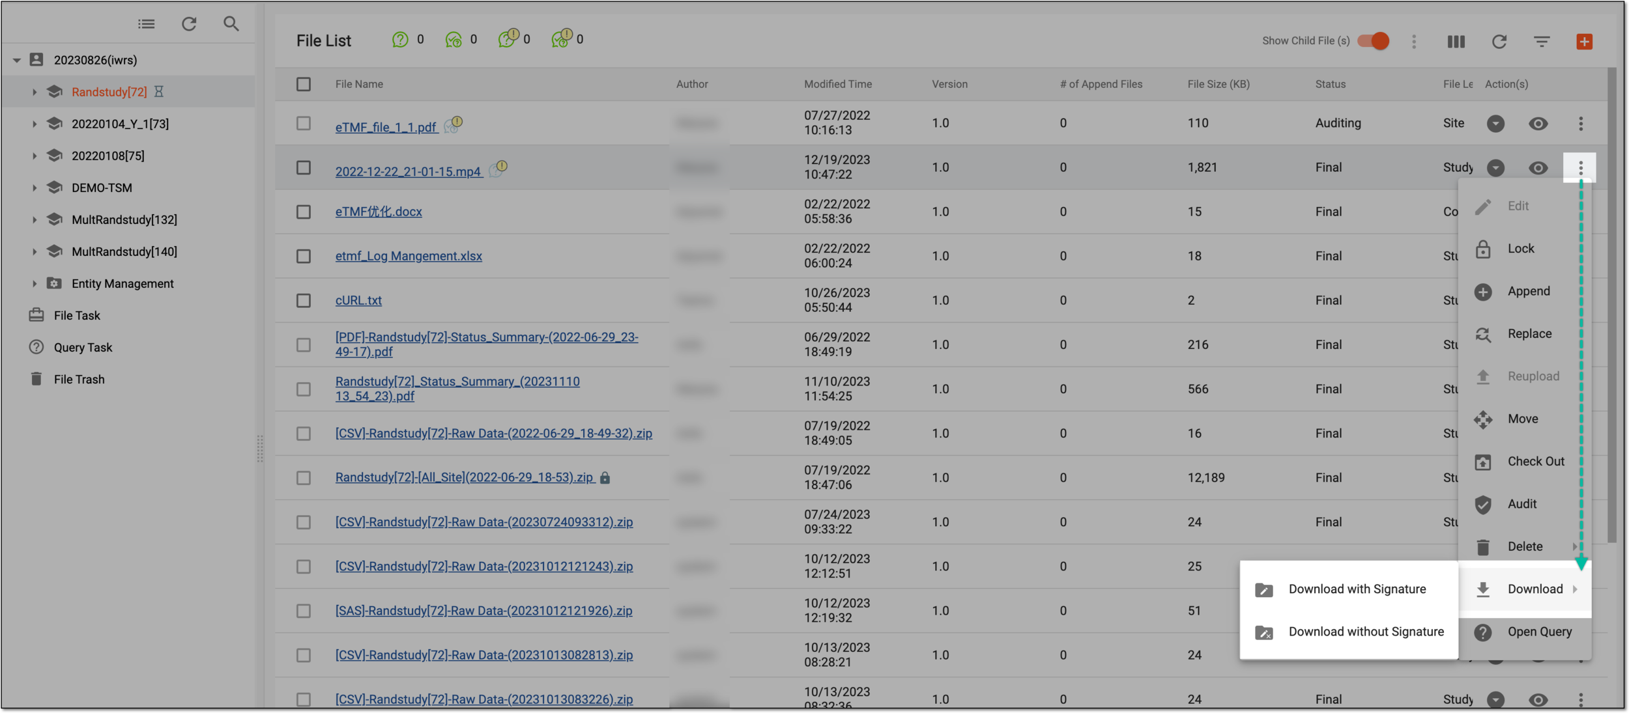Open the eTMF_file_1_1.pdf link

click(386, 128)
